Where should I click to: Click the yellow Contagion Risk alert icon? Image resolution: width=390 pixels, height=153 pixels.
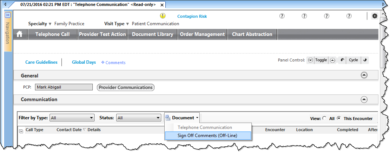click(x=162, y=16)
